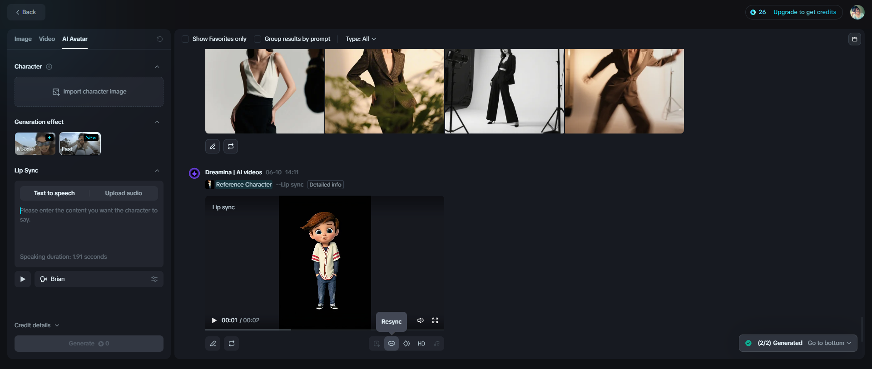Select the AI Avatar tab
Viewport: 872px width, 369px height.
point(75,39)
